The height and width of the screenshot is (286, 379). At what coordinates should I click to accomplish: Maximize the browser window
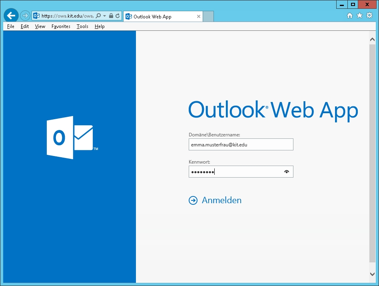tap(353, 4)
